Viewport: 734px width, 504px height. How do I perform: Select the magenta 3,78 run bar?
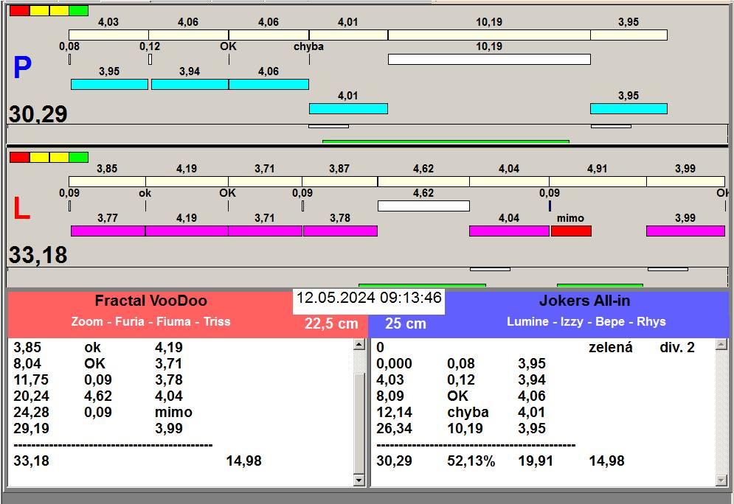340,231
